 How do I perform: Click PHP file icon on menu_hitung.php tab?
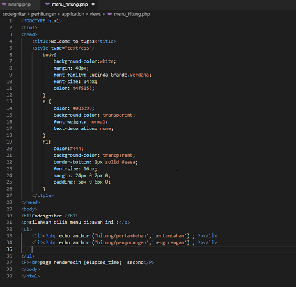[48, 4]
